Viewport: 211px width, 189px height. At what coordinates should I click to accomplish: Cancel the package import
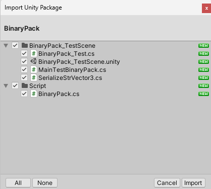click(x=167, y=182)
